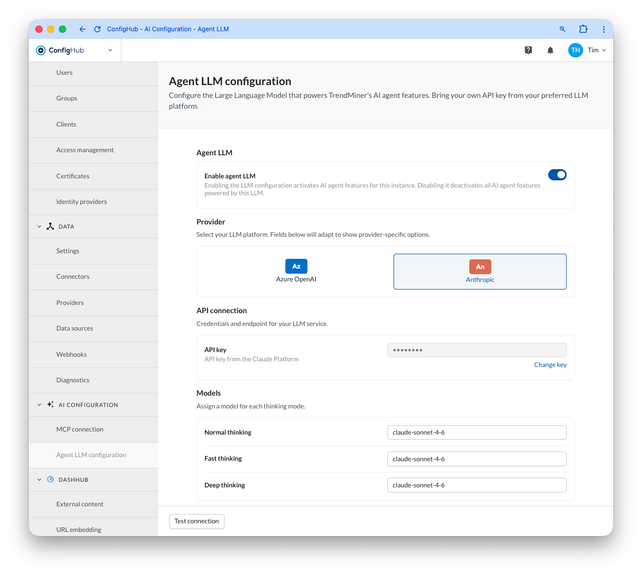This screenshot has width=642, height=574.
Task: Click the zoom magnifier icon in the title bar
Action: pos(563,29)
